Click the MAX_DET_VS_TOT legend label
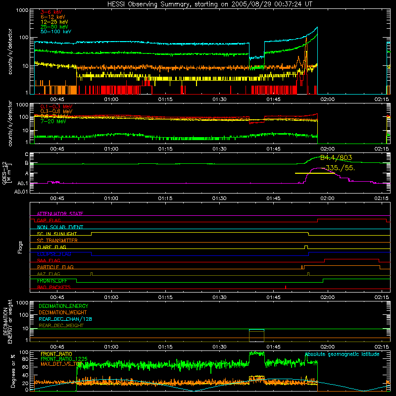Image resolution: width=396 pixels, height=396 pixels. [x=61, y=364]
